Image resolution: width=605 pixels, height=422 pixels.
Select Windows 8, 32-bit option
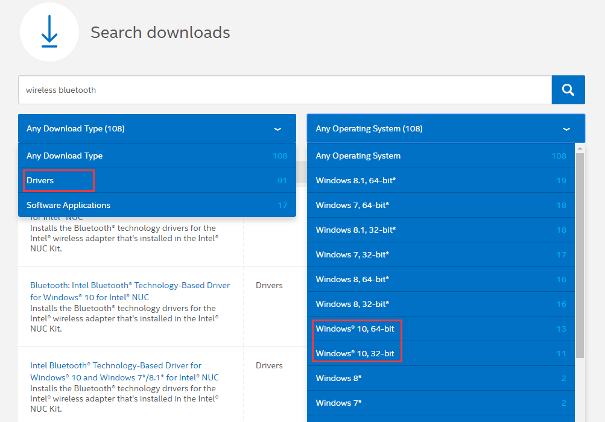[x=352, y=304]
